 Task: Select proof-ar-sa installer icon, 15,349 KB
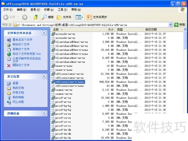coord(53,98)
